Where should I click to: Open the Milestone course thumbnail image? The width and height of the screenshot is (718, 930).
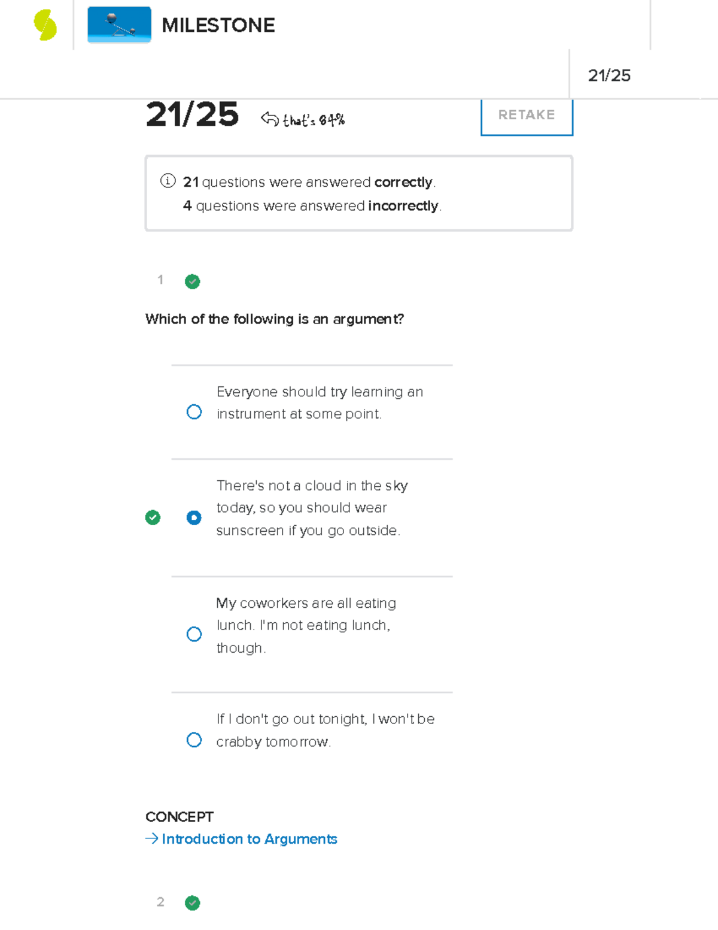click(119, 25)
